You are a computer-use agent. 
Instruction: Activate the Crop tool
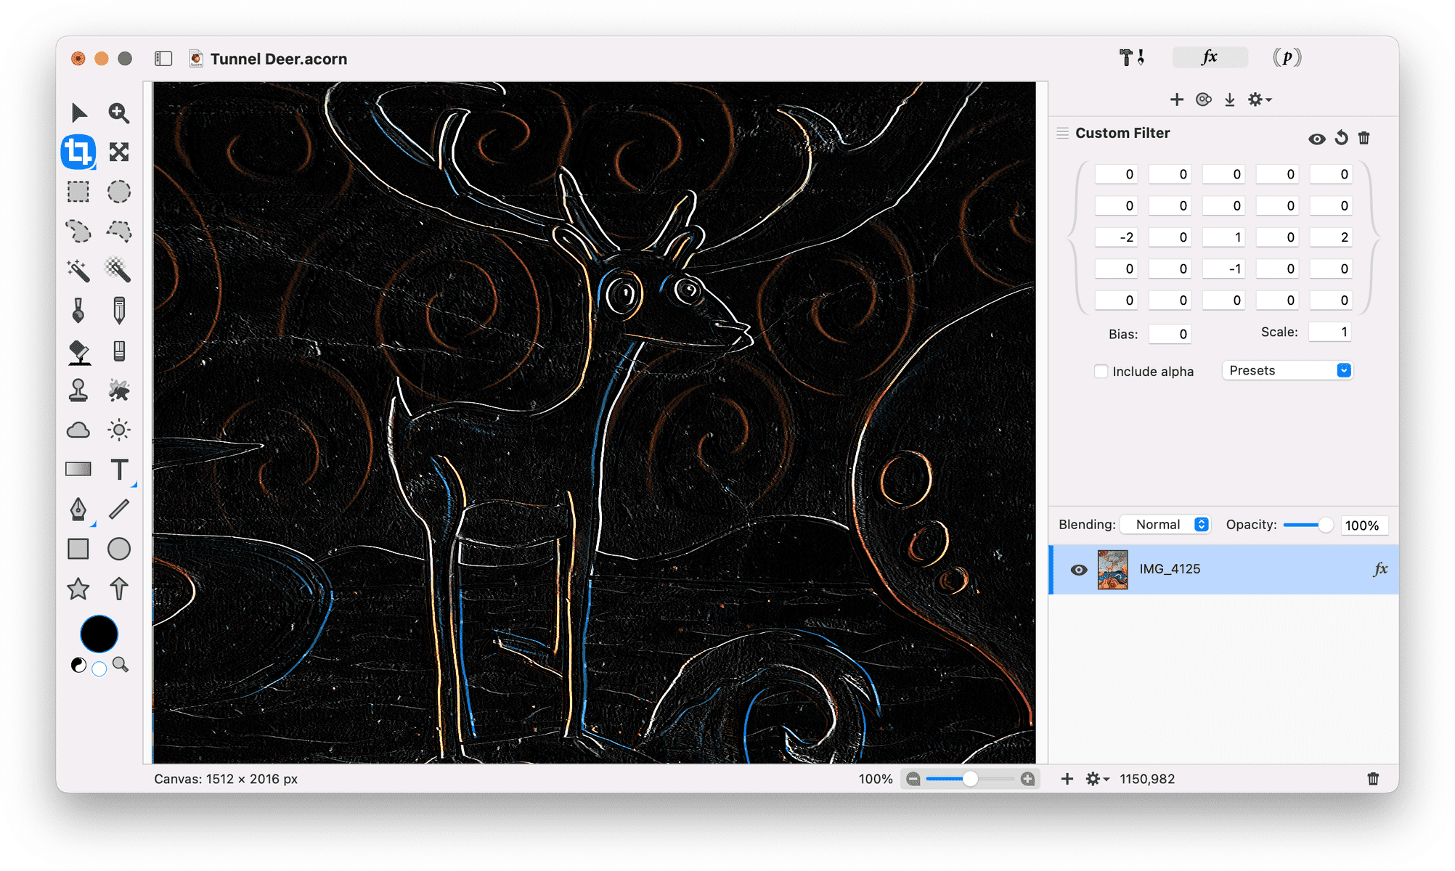click(x=78, y=152)
